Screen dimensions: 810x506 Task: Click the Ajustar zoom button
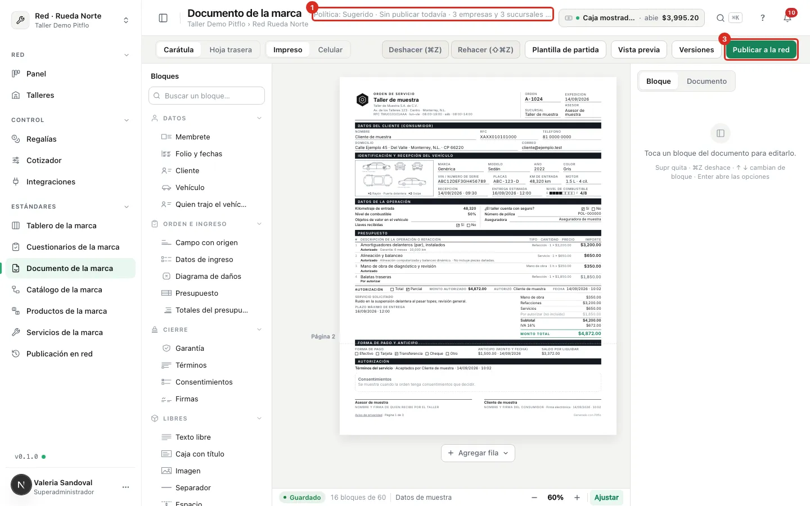pyautogui.click(x=606, y=498)
